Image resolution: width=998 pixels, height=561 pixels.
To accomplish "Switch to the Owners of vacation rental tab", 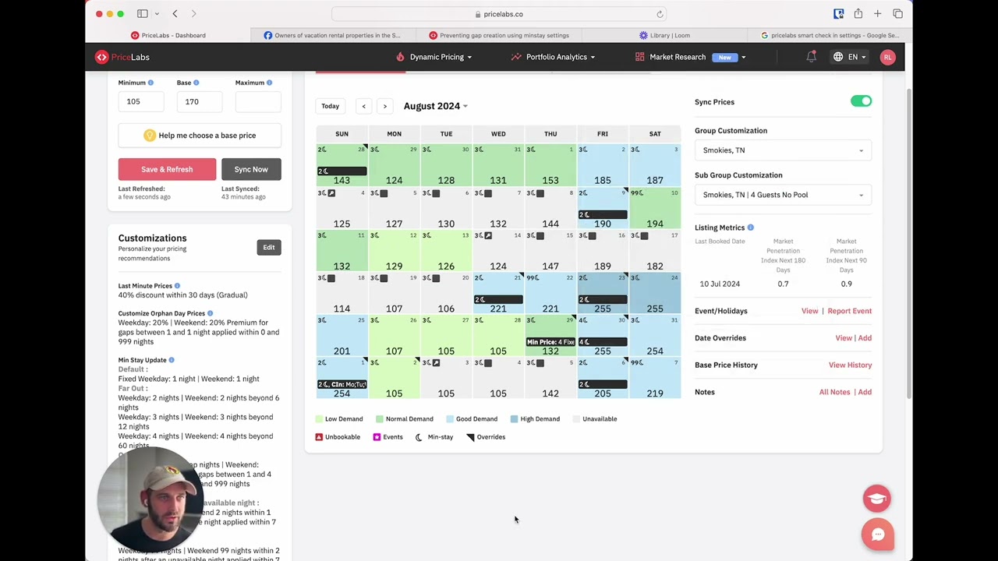I will pos(333,35).
